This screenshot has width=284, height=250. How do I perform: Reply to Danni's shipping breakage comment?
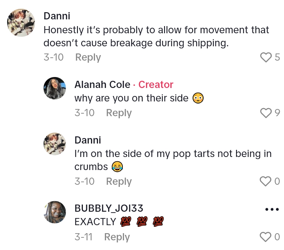(x=88, y=57)
